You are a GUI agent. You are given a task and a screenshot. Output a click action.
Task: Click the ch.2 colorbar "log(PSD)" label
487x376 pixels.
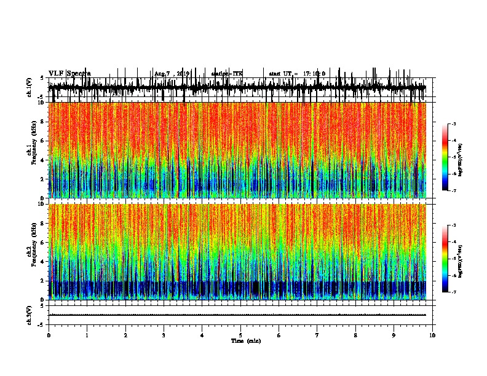tap(461, 262)
